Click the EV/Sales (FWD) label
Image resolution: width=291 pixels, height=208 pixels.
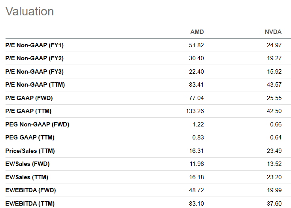pos(27,164)
